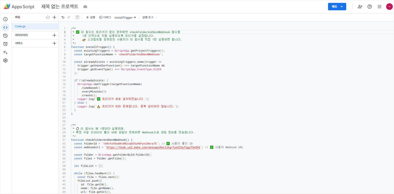Sort files alphabetically with AZ icon

(48, 18)
